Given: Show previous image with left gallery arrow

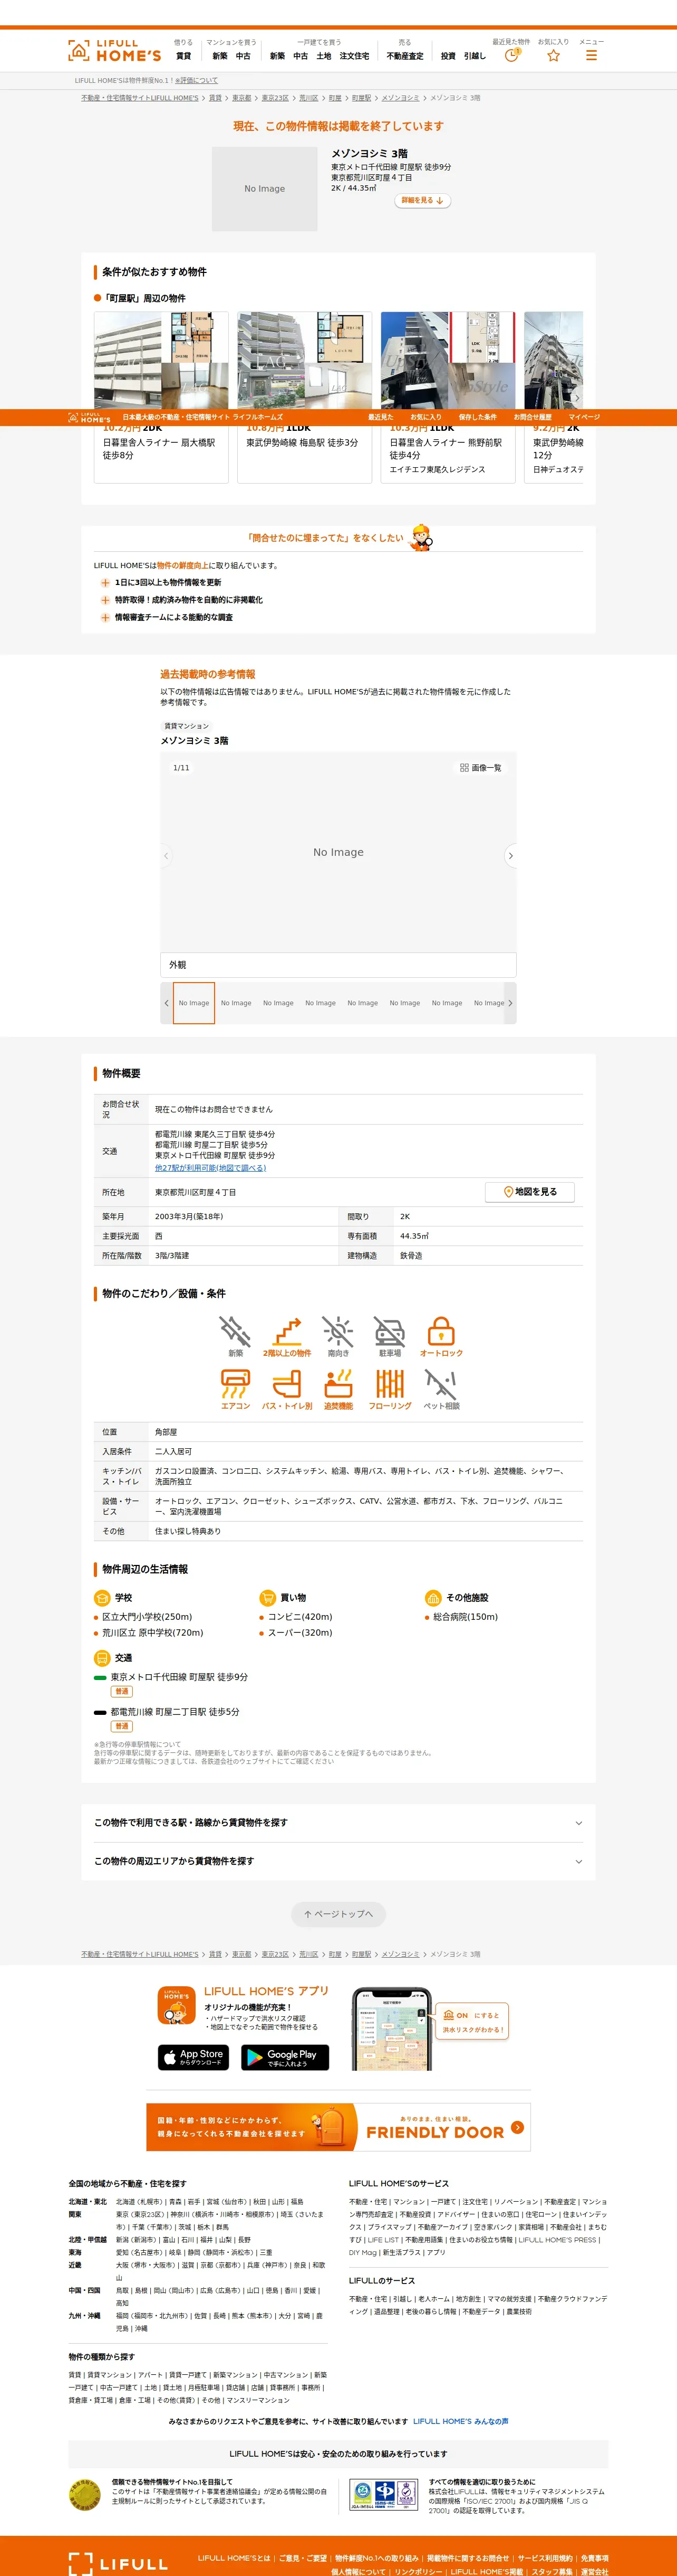Looking at the screenshot, I should point(167,856).
